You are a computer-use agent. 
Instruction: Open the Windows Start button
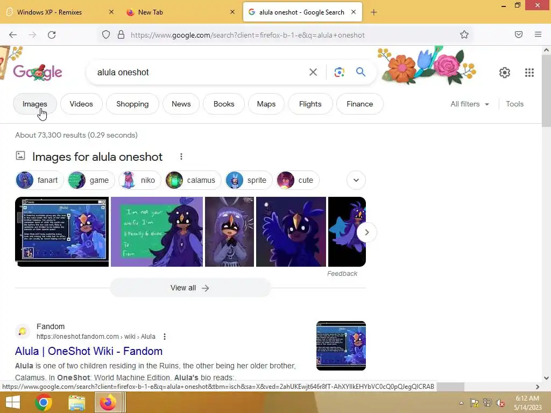click(x=13, y=402)
